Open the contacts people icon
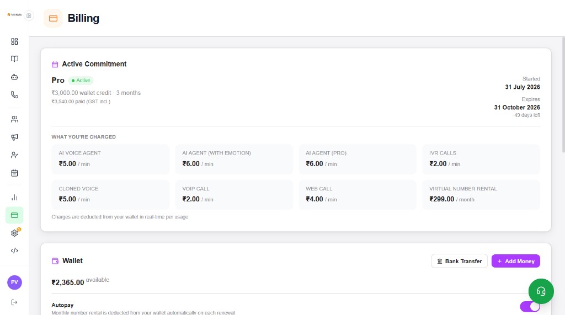Image resolution: width=565 pixels, height=315 pixels. coord(14,119)
